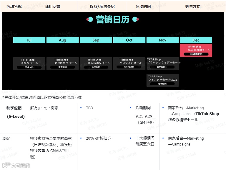Image resolution: width=226 pixels, height=170 pixels.
Task: Click 商家后台→Marketing in the 周促 row
Action: coord(186,138)
